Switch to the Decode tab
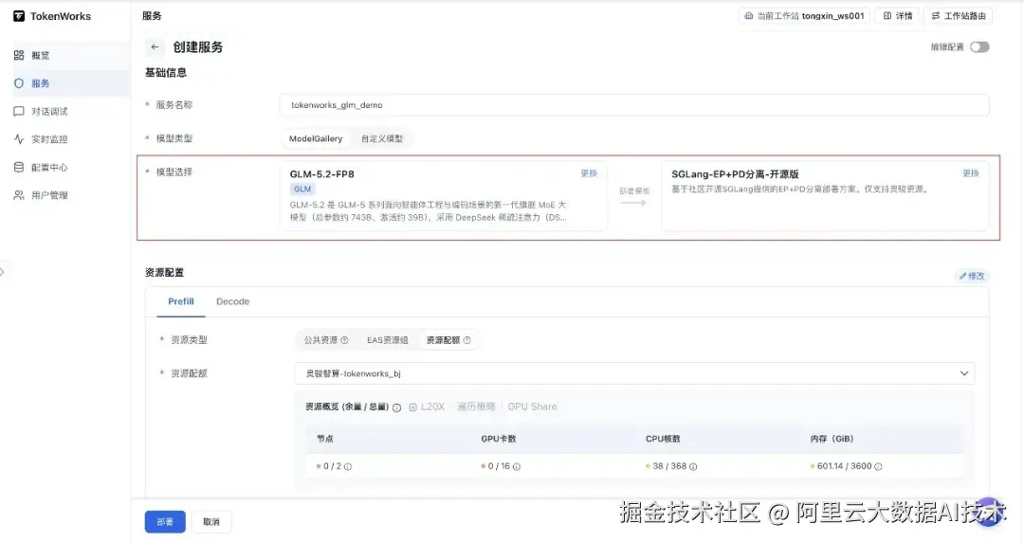1024x542 pixels. pos(233,301)
